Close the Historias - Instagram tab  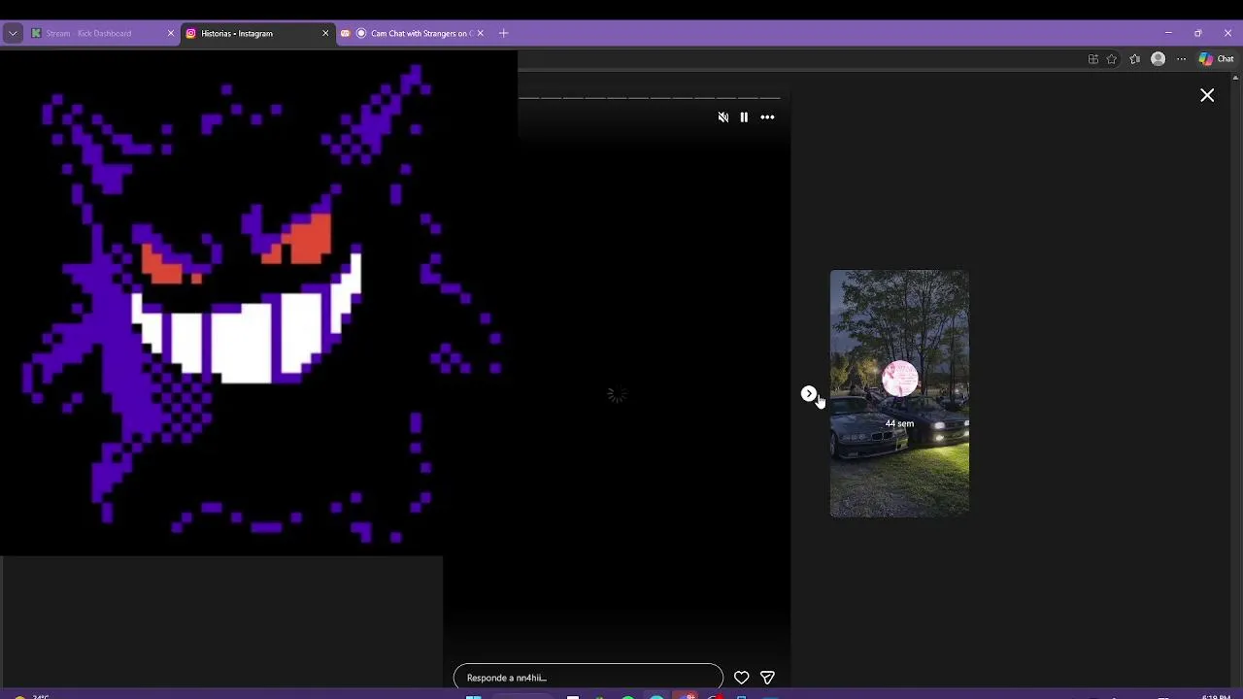[325, 33]
